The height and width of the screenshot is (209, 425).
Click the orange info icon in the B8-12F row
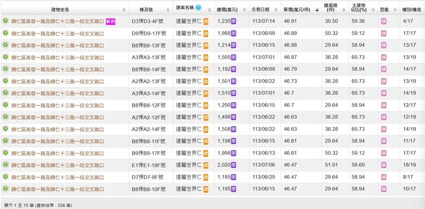(x=206, y=105)
